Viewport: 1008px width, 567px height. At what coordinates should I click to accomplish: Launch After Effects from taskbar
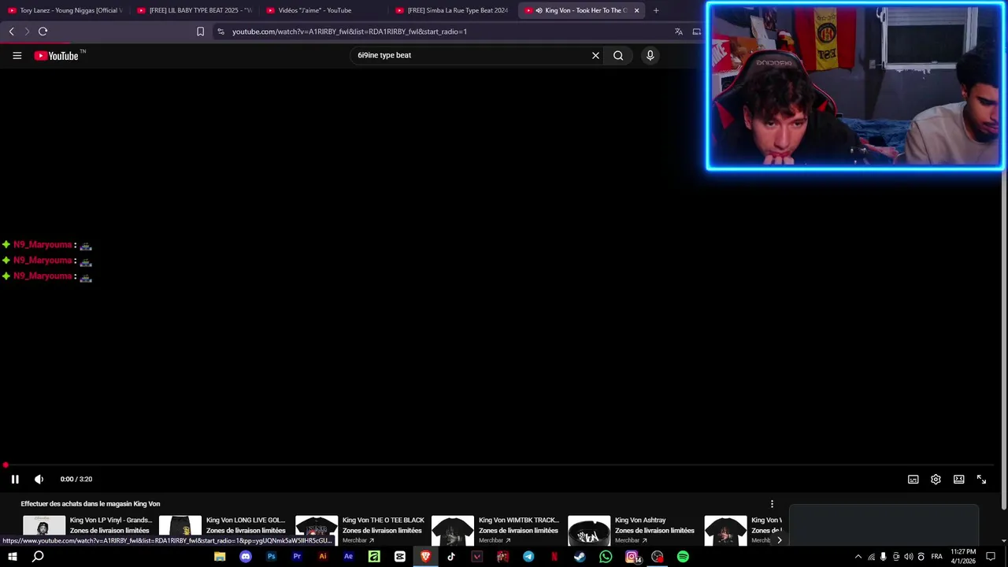348,557
